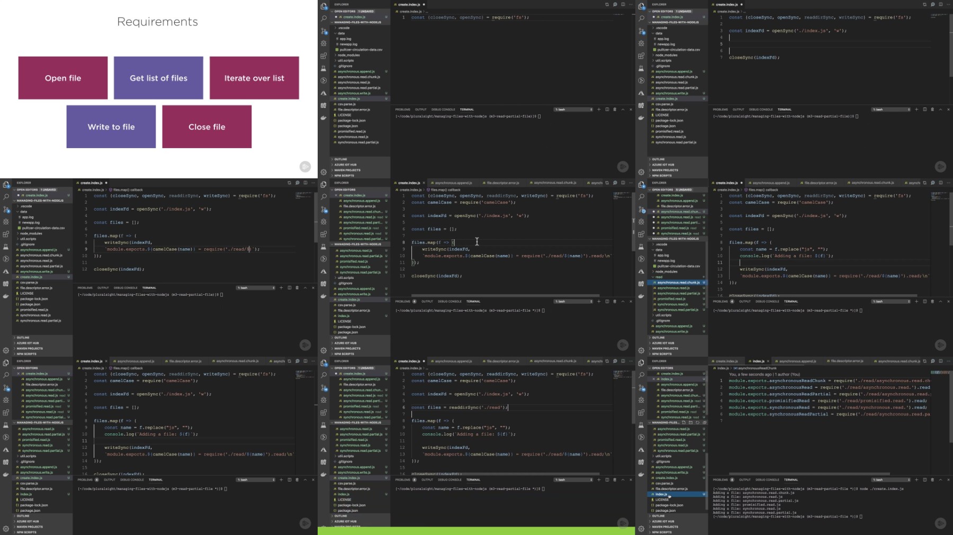
Task: Click Close file box on Requirements slide
Action: tap(206, 126)
